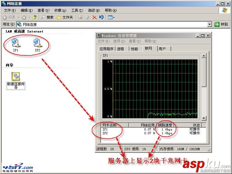Open the back button history dropdown
This screenshot has width=232, height=174.
point(19,18)
